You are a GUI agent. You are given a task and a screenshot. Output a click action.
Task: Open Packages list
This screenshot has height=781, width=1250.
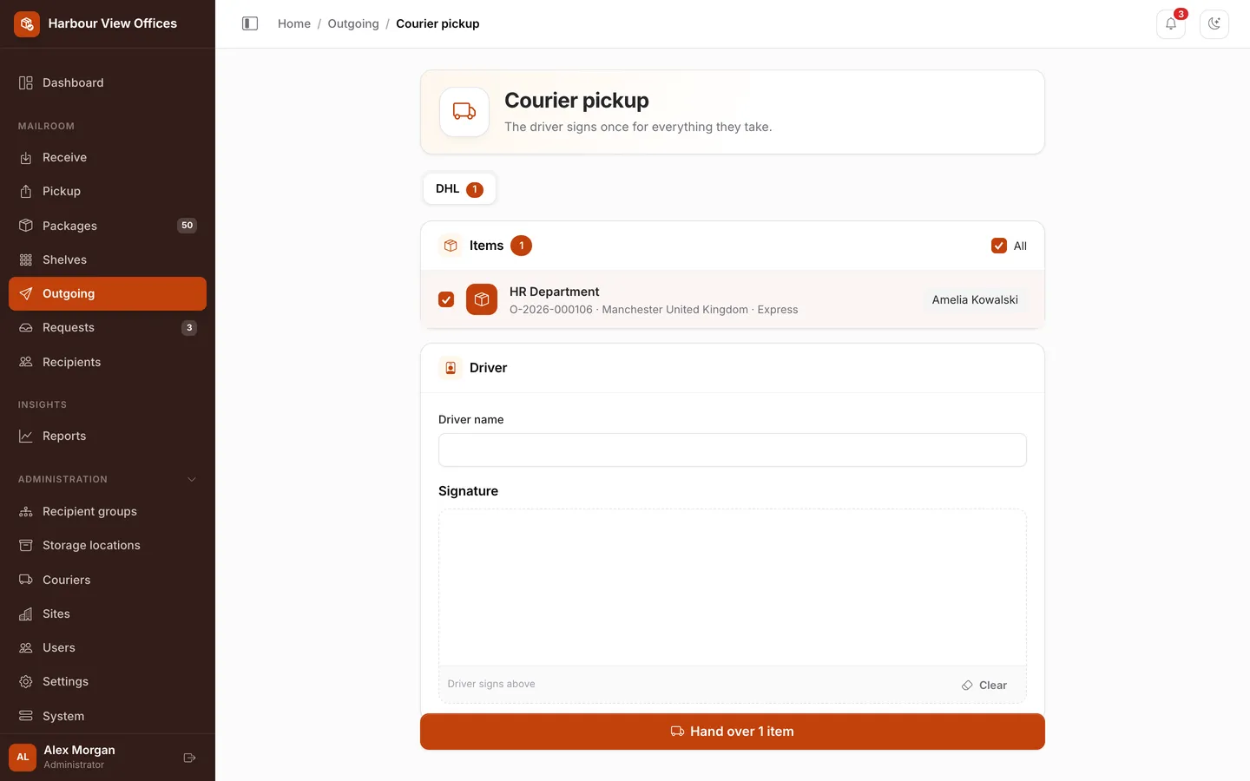click(x=108, y=226)
